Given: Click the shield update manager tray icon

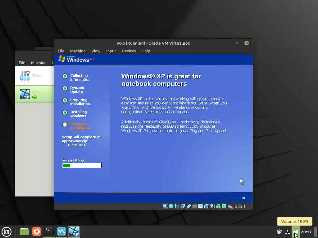Looking at the screenshot, I should point(279,232).
